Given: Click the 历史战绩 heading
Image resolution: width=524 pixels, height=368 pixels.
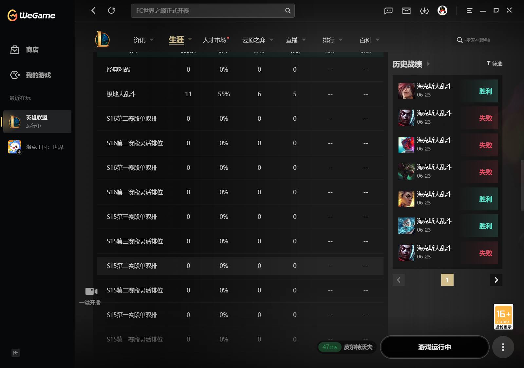Looking at the screenshot, I should (407, 64).
